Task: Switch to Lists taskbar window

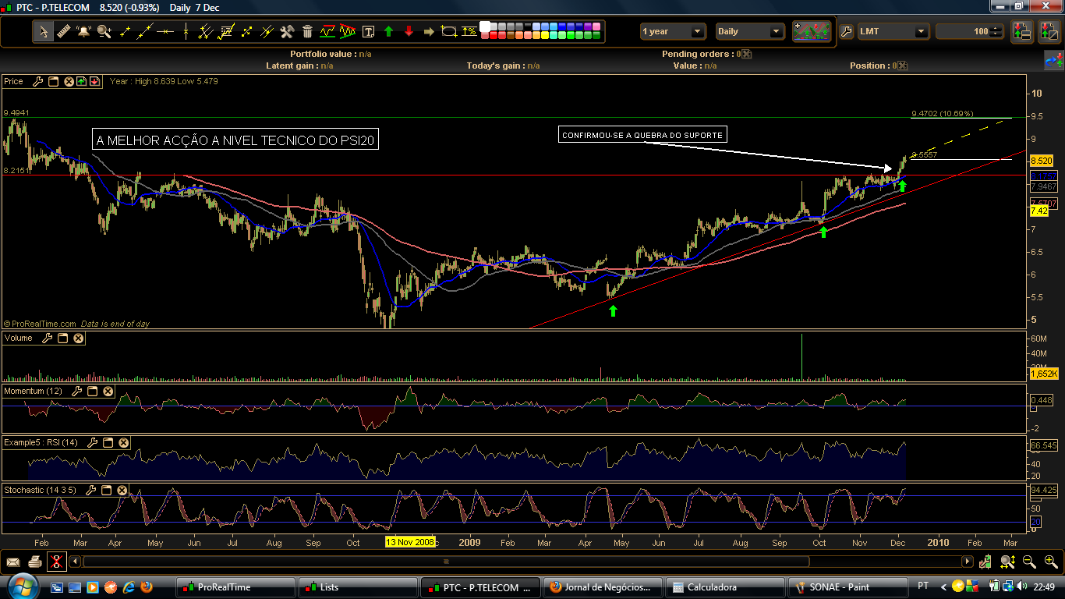Action: [x=357, y=587]
